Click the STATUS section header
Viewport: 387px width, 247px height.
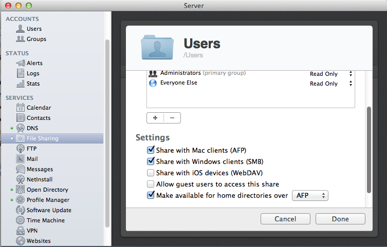17,53
